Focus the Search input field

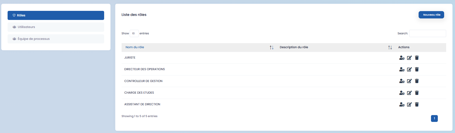coord(427,33)
